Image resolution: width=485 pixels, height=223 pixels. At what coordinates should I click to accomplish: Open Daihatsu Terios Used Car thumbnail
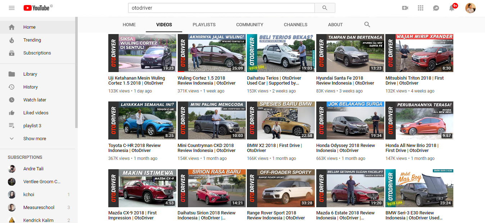click(x=281, y=53)
